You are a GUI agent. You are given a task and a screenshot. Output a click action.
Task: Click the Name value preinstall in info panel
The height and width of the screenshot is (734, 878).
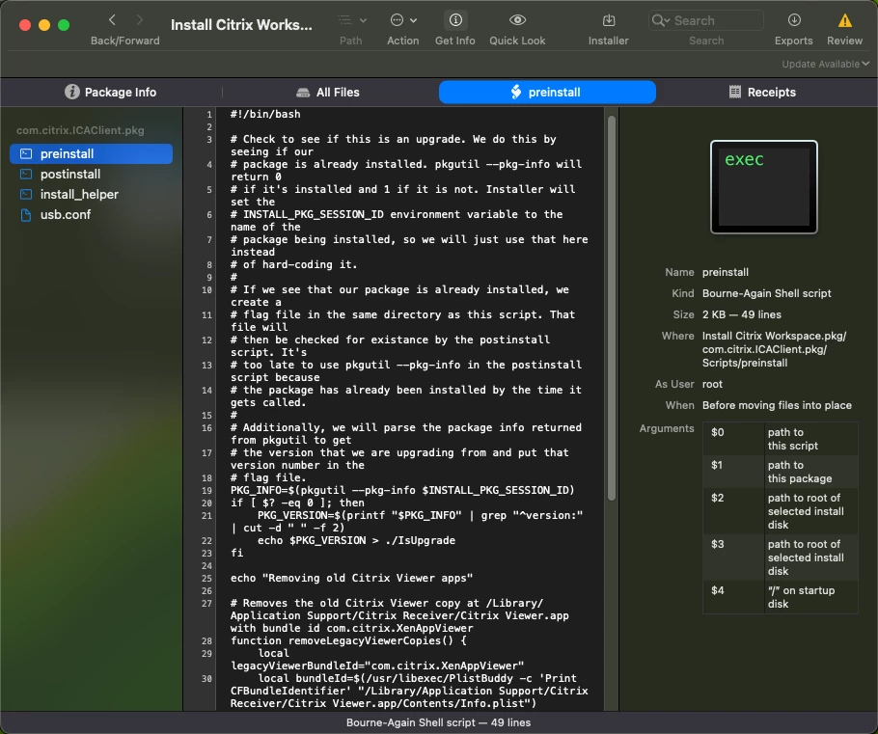tap(726, 272)
